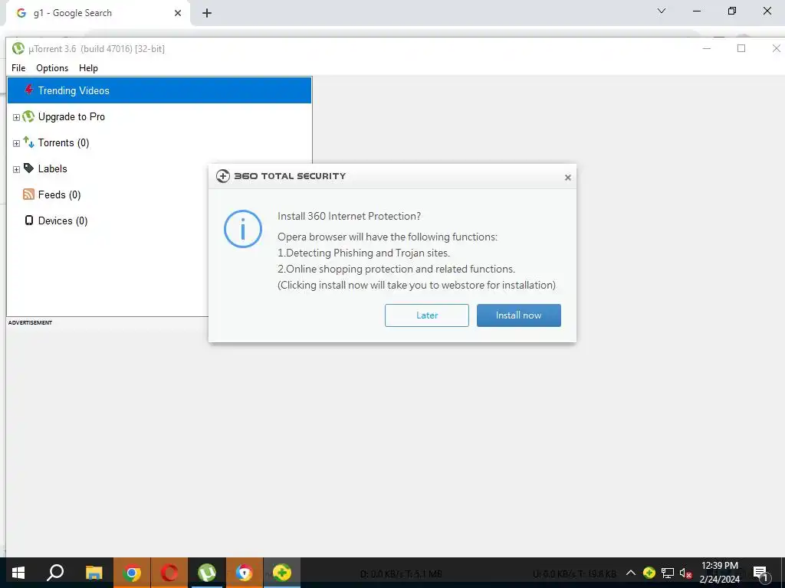
Task: Click the ADVERTISEMENT label in µTorrent
Action: click(30, 322)
